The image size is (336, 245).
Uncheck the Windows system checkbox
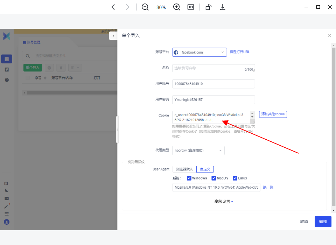pos(189,178)
